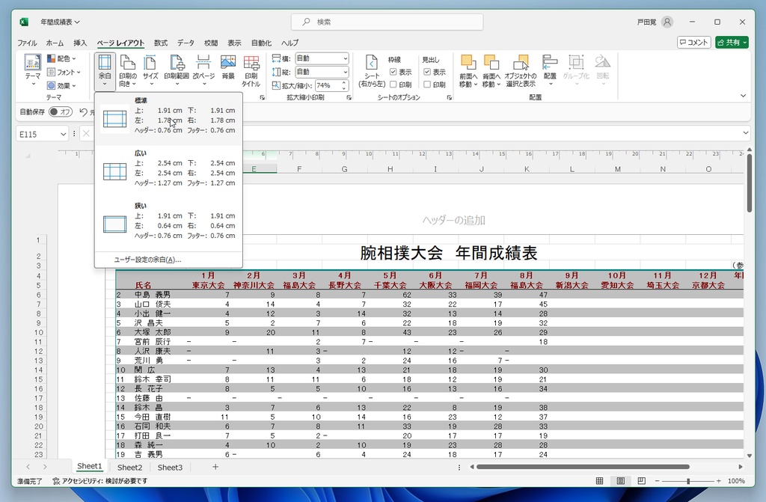Image resolution: width=766 pixels, height=502 pixels.
Task: Click 前面へ移動 (Bring Forward) button
Action: [x=468, y=71]
